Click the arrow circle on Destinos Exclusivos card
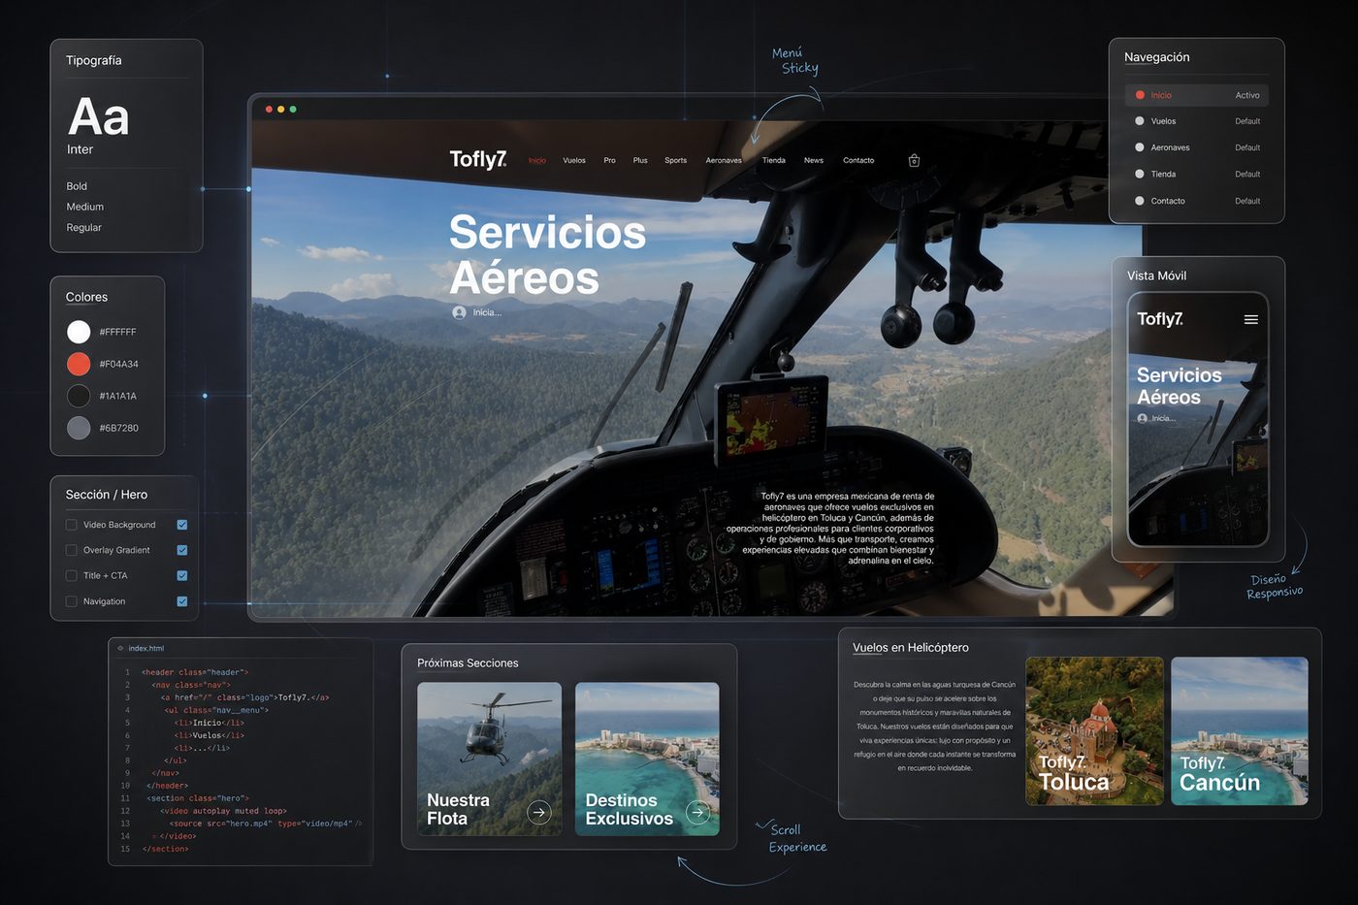Image resolution: width=1358 pixels, height=905 pixels. pos(697,812)
